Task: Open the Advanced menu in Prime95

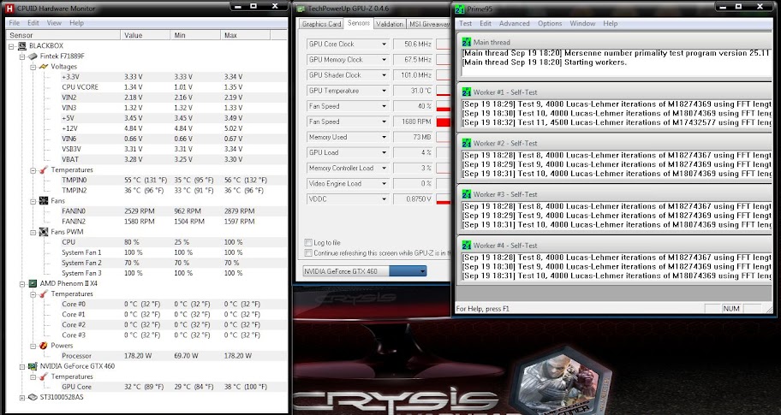Action: tap(514, 24)
